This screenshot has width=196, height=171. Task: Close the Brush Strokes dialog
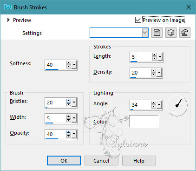tap(189, 7)
